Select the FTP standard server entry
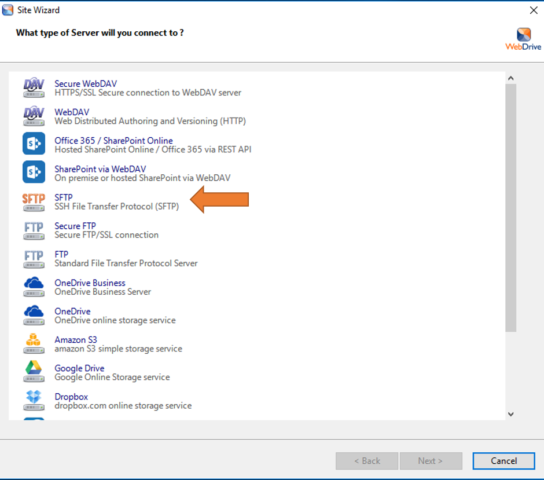Screen dimensions: 544x480 coord(61,254)
